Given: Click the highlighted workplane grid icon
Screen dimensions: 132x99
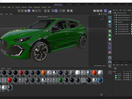Looking at the screenshot, I should click(56, 11).
